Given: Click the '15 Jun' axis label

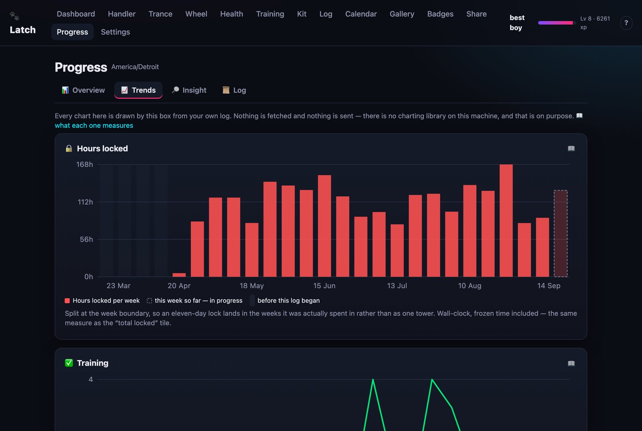Looking at the screenshot, I should pos(324,285).
